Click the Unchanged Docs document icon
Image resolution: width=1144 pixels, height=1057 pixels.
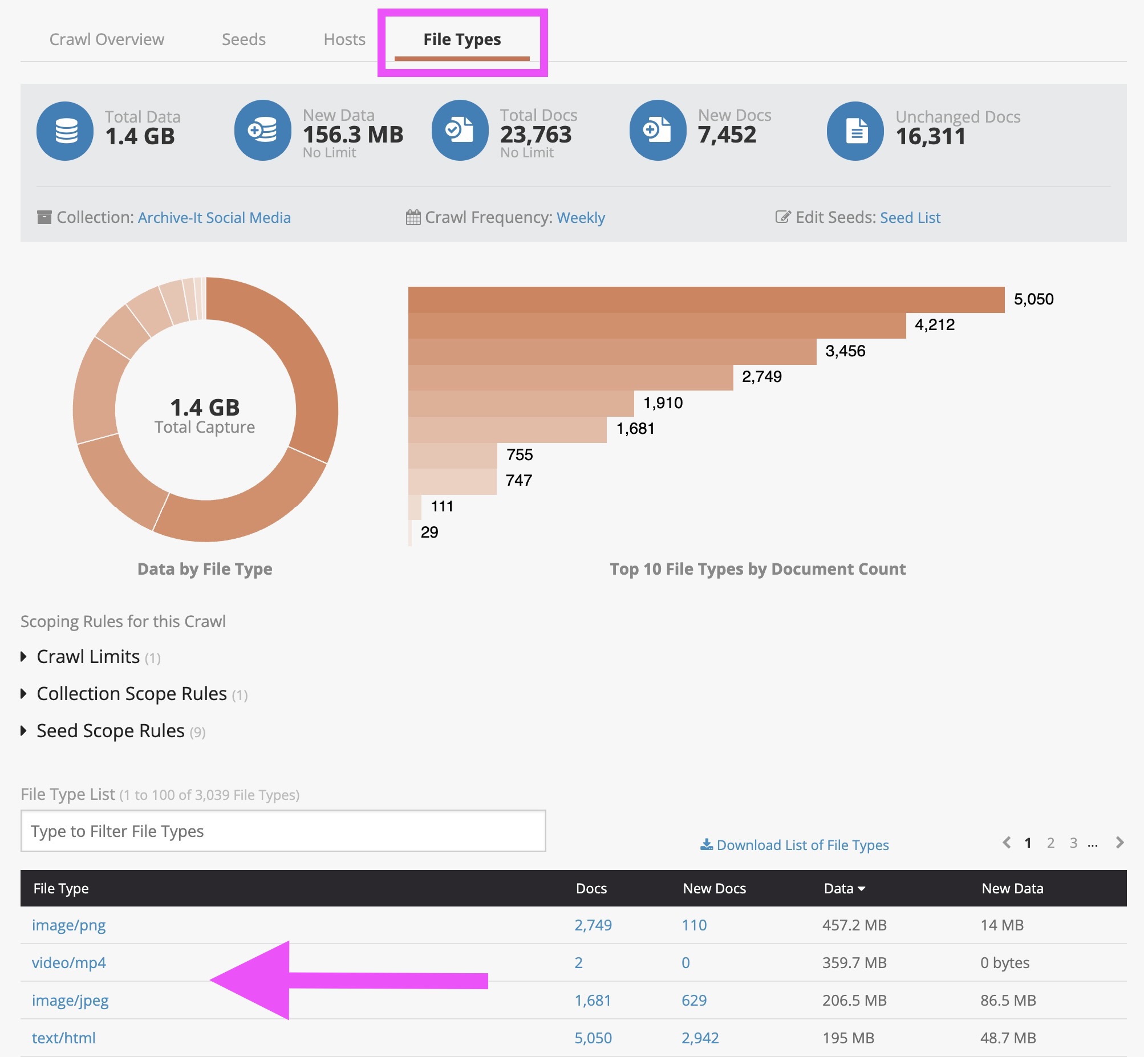click(x=855, y=131)
